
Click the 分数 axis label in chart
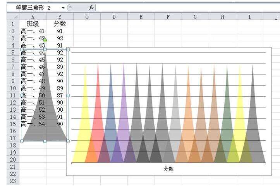coord(168,169)
